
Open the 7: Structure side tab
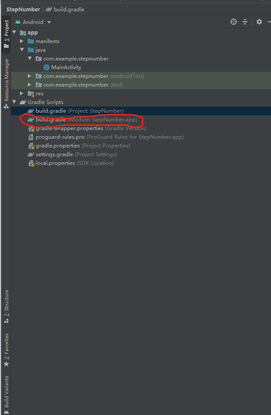7,307
